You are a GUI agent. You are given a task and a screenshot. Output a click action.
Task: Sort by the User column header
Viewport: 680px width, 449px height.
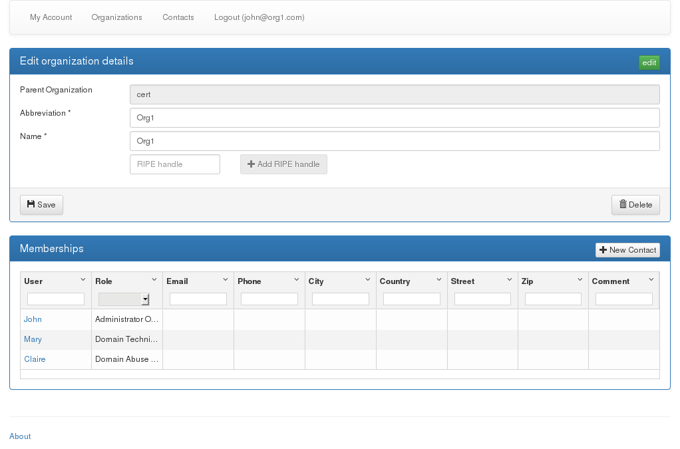(33, 281)
